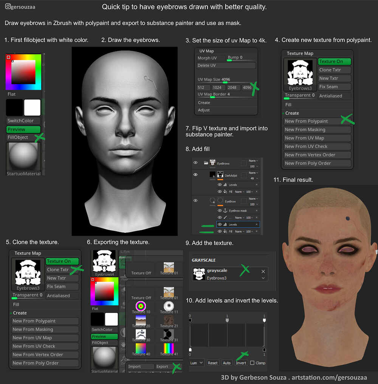Click Eyebrows3 thumbnail in step 4 Texture Map
The height and width of the screenshot is (384, 378).
300,73
